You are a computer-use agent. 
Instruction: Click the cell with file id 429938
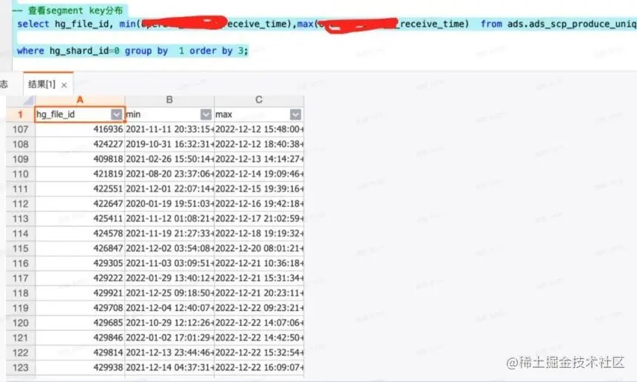click(x=80, y=368)
